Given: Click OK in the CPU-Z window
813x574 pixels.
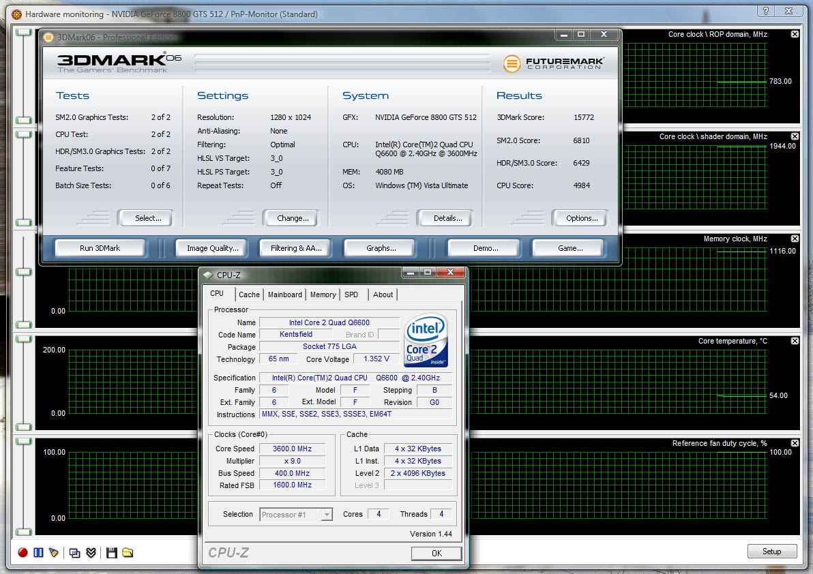Looking at the screenshot, I should (437, 554).
